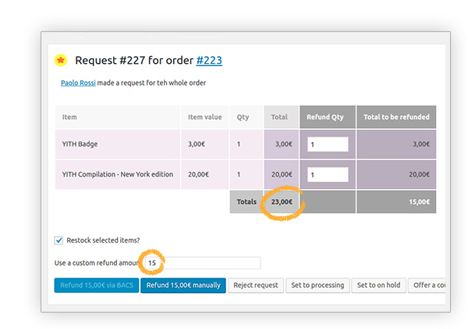The height and width of the screenshot is (329, 468).
Task: Click the yellow star icon beside the request title
Action: (60, 61)
